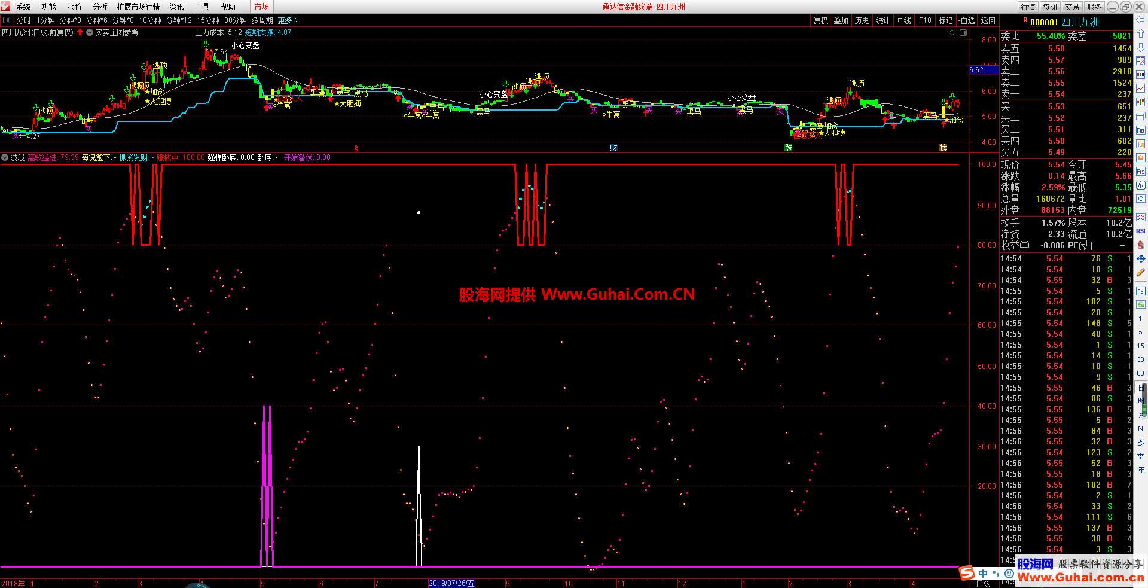Open the f(x) formula icon
1148x588 pixels.
[x=1141, y=185]
